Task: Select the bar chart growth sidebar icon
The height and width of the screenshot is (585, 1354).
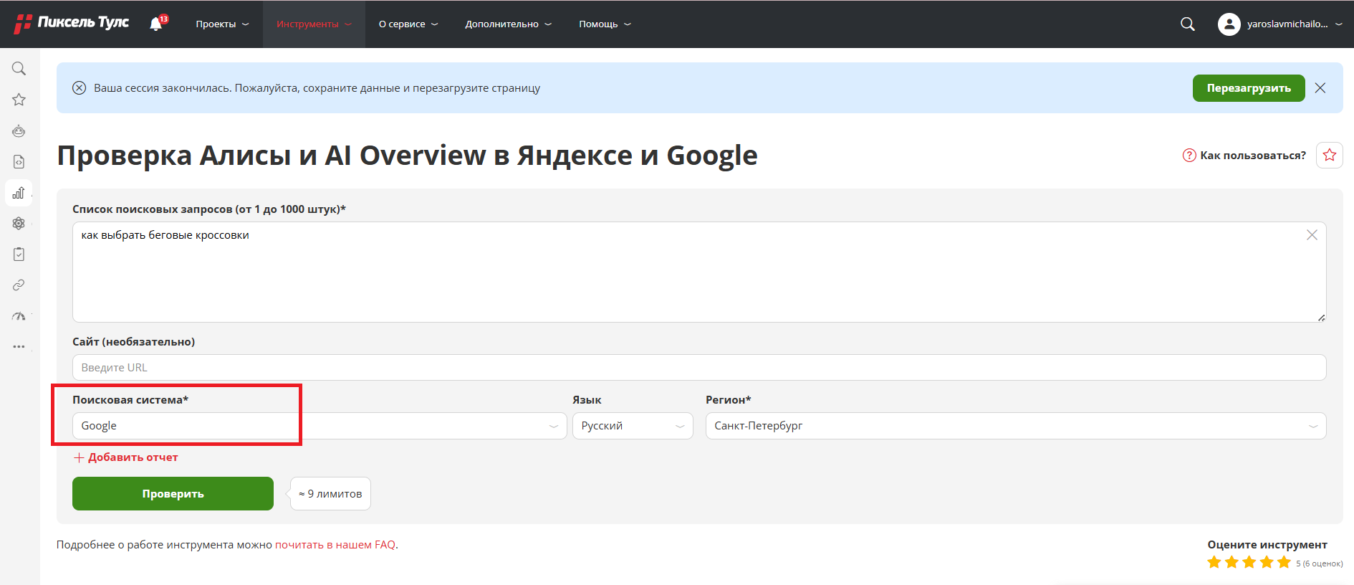Action: (x=19, y=193)
